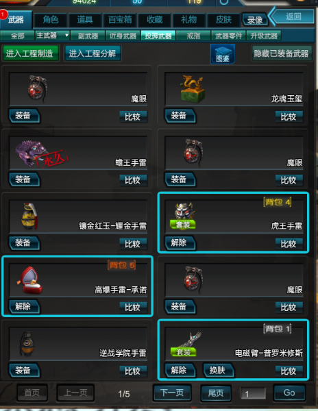Open the 图鉴 encyclopedia book icon
This screenshot has height=411, width=318.
(222, 53)
